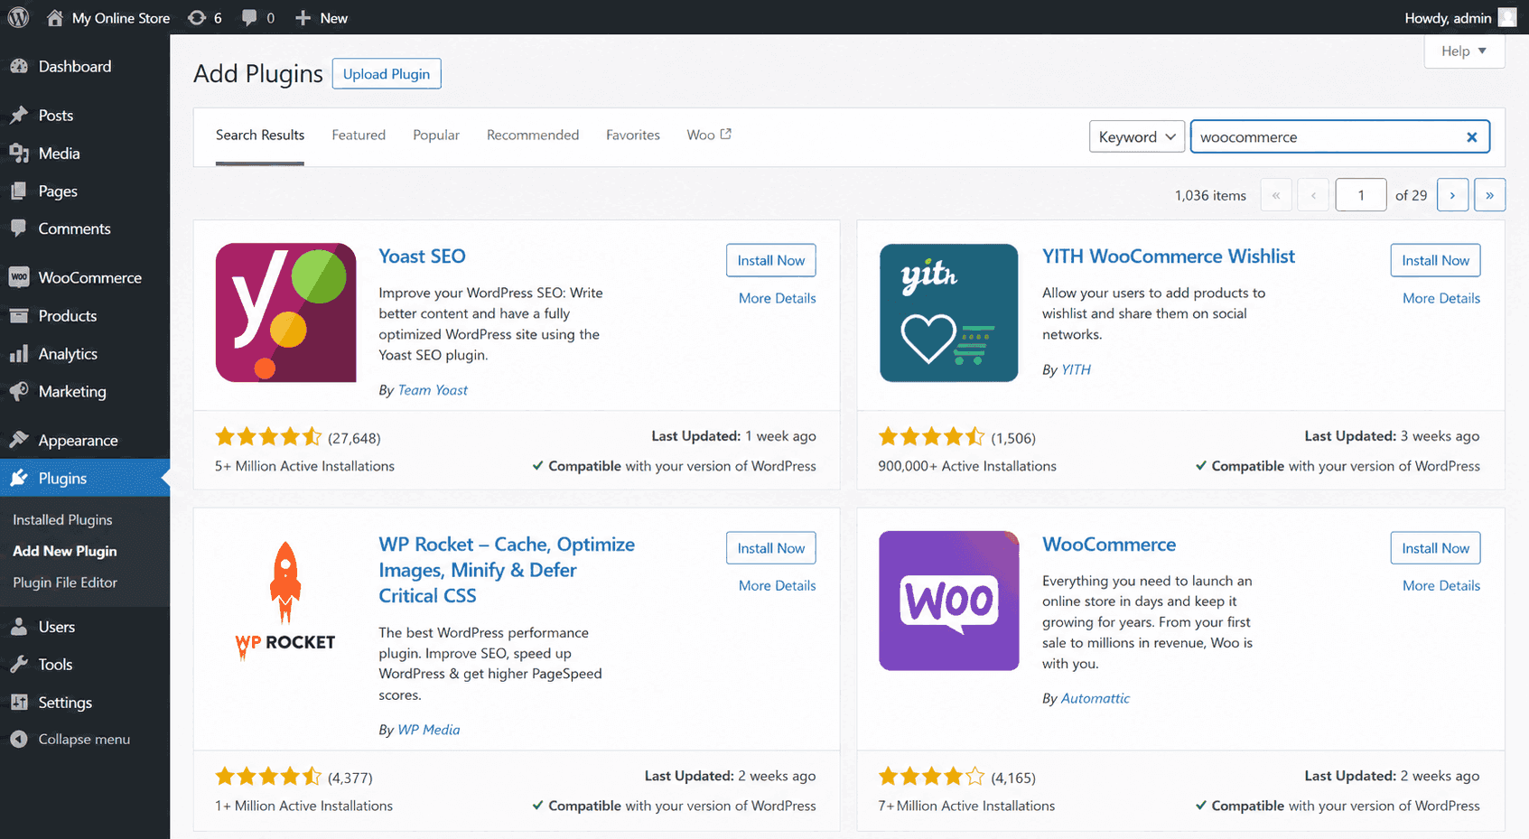Image resolution: width=1529 pixels, height=839 pixels.
Task: Open YITH author link
Action: pyautogui.click(x=1076, y=369)
